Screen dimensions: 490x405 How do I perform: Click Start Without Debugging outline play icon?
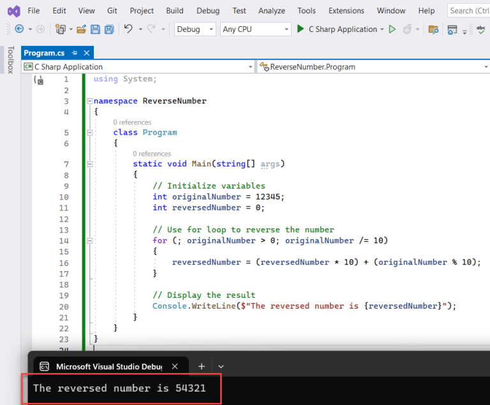pos(392,29)
